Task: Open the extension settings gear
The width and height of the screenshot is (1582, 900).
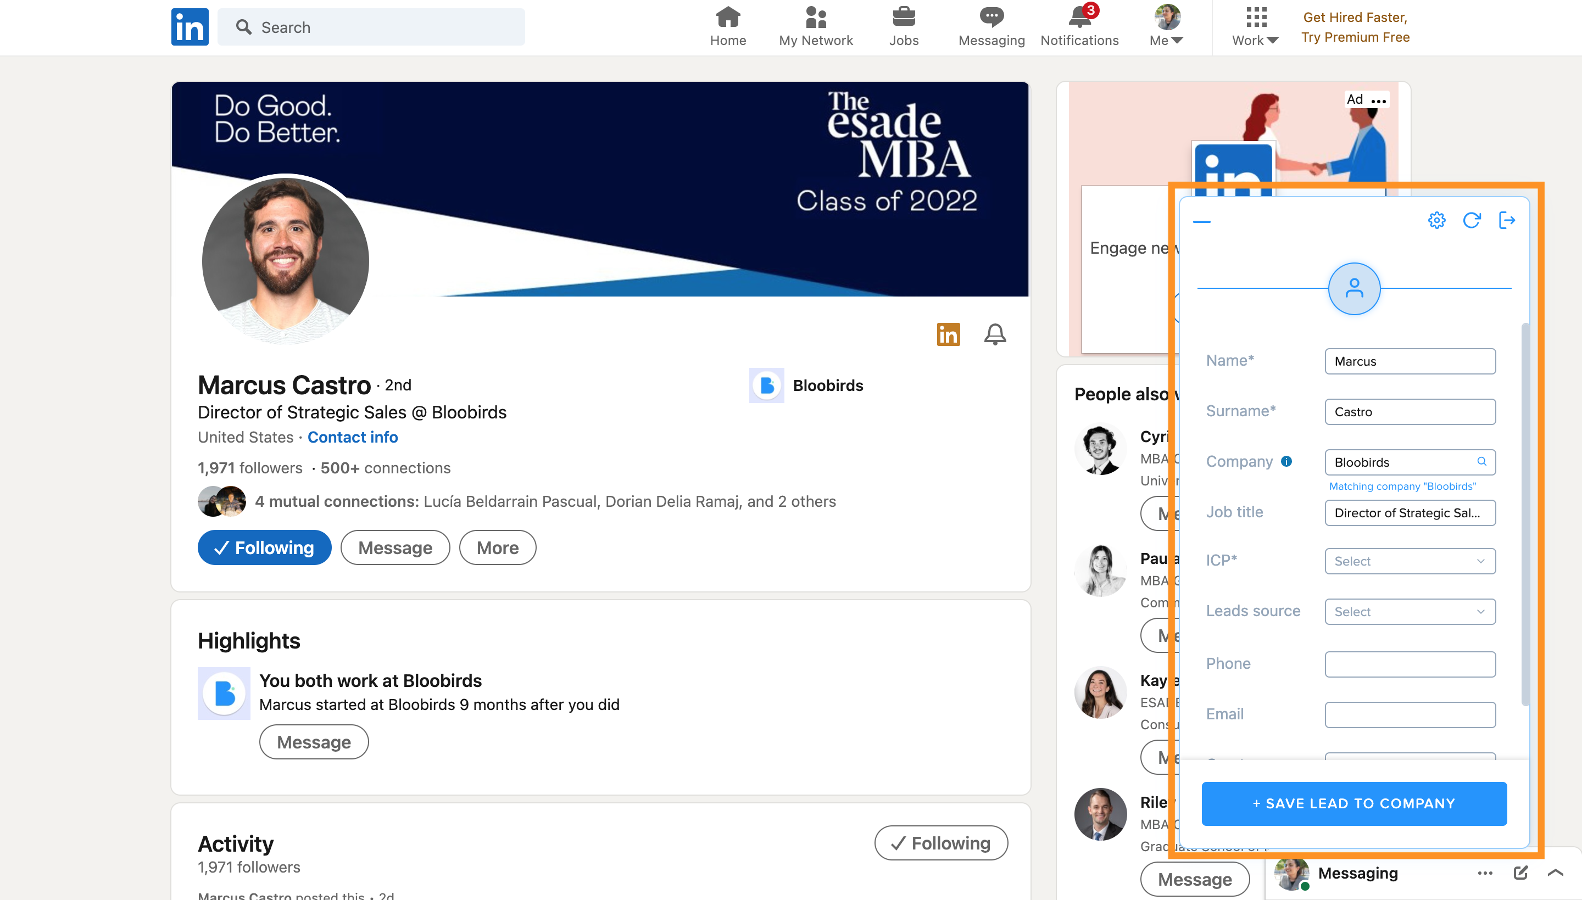Action: point(1437,220)
